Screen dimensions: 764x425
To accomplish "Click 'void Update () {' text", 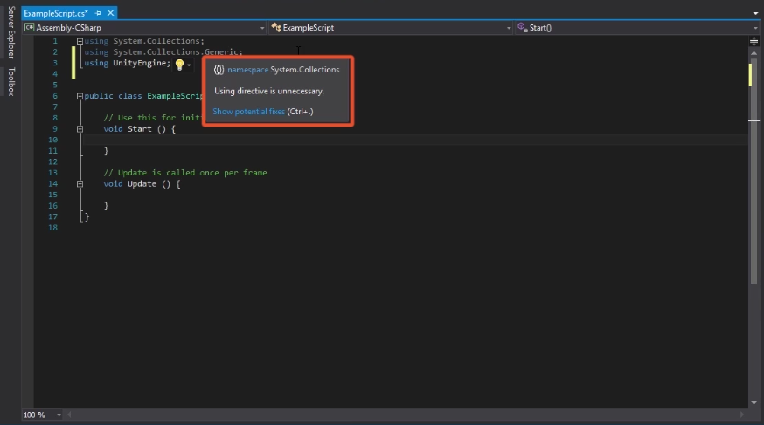I will (x=142, y=184).
